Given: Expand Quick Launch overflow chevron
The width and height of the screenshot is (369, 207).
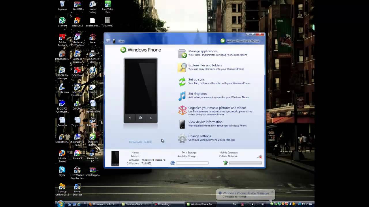Looking at the screenshot, I should [x=85, y=203].
